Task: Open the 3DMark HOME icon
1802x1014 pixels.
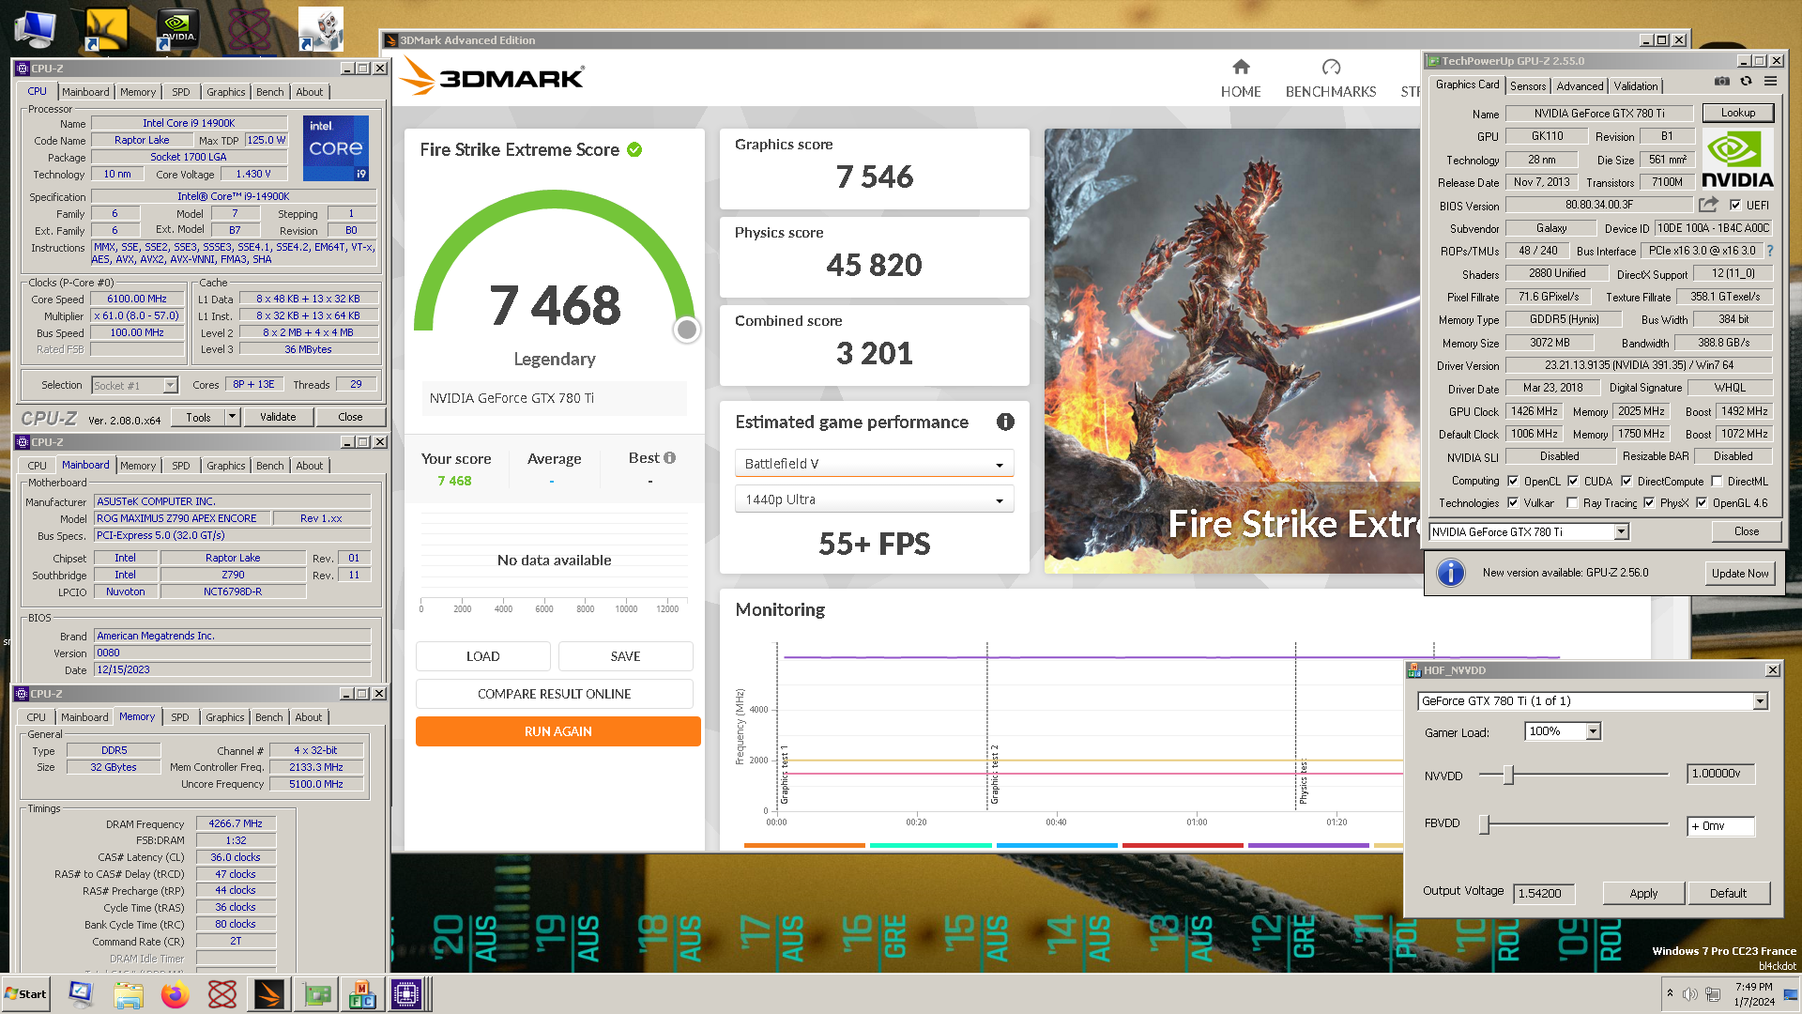Action: tap(1241, 67)
